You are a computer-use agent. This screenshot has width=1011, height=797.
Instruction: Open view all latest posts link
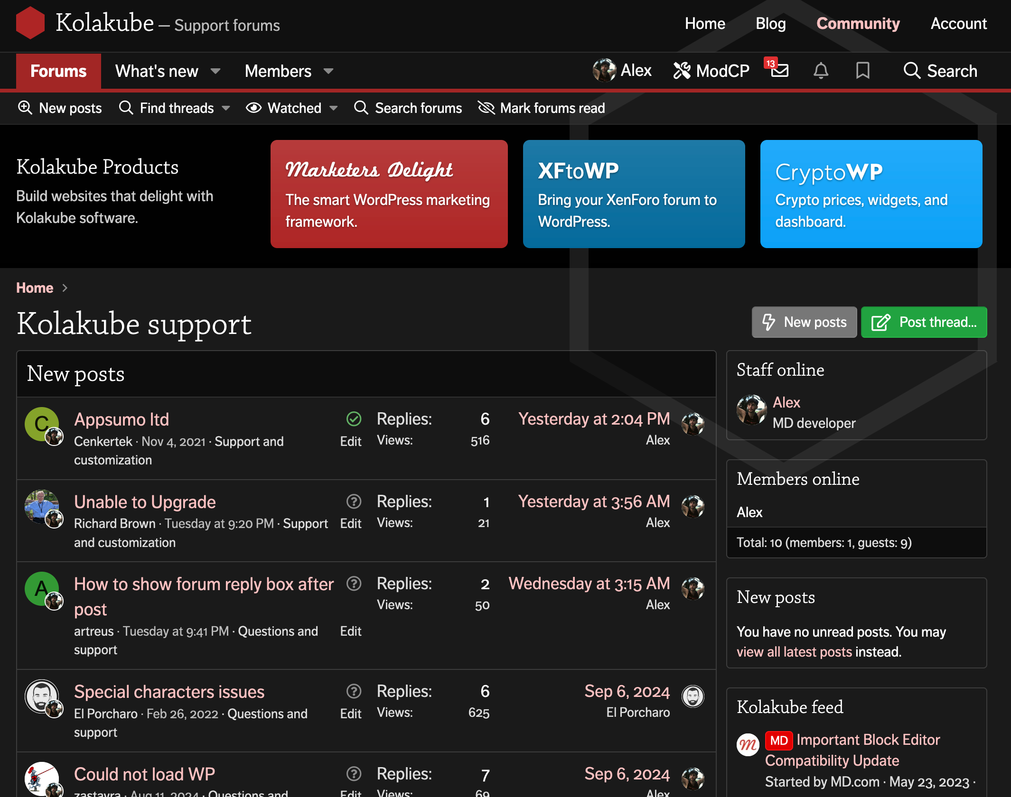(794, 652)
